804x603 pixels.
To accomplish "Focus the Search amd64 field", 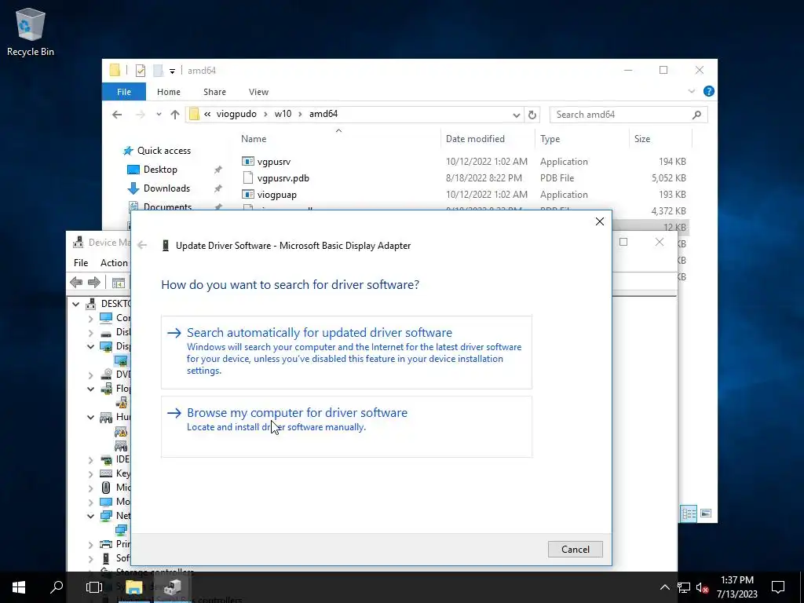I will pos(628,115).
